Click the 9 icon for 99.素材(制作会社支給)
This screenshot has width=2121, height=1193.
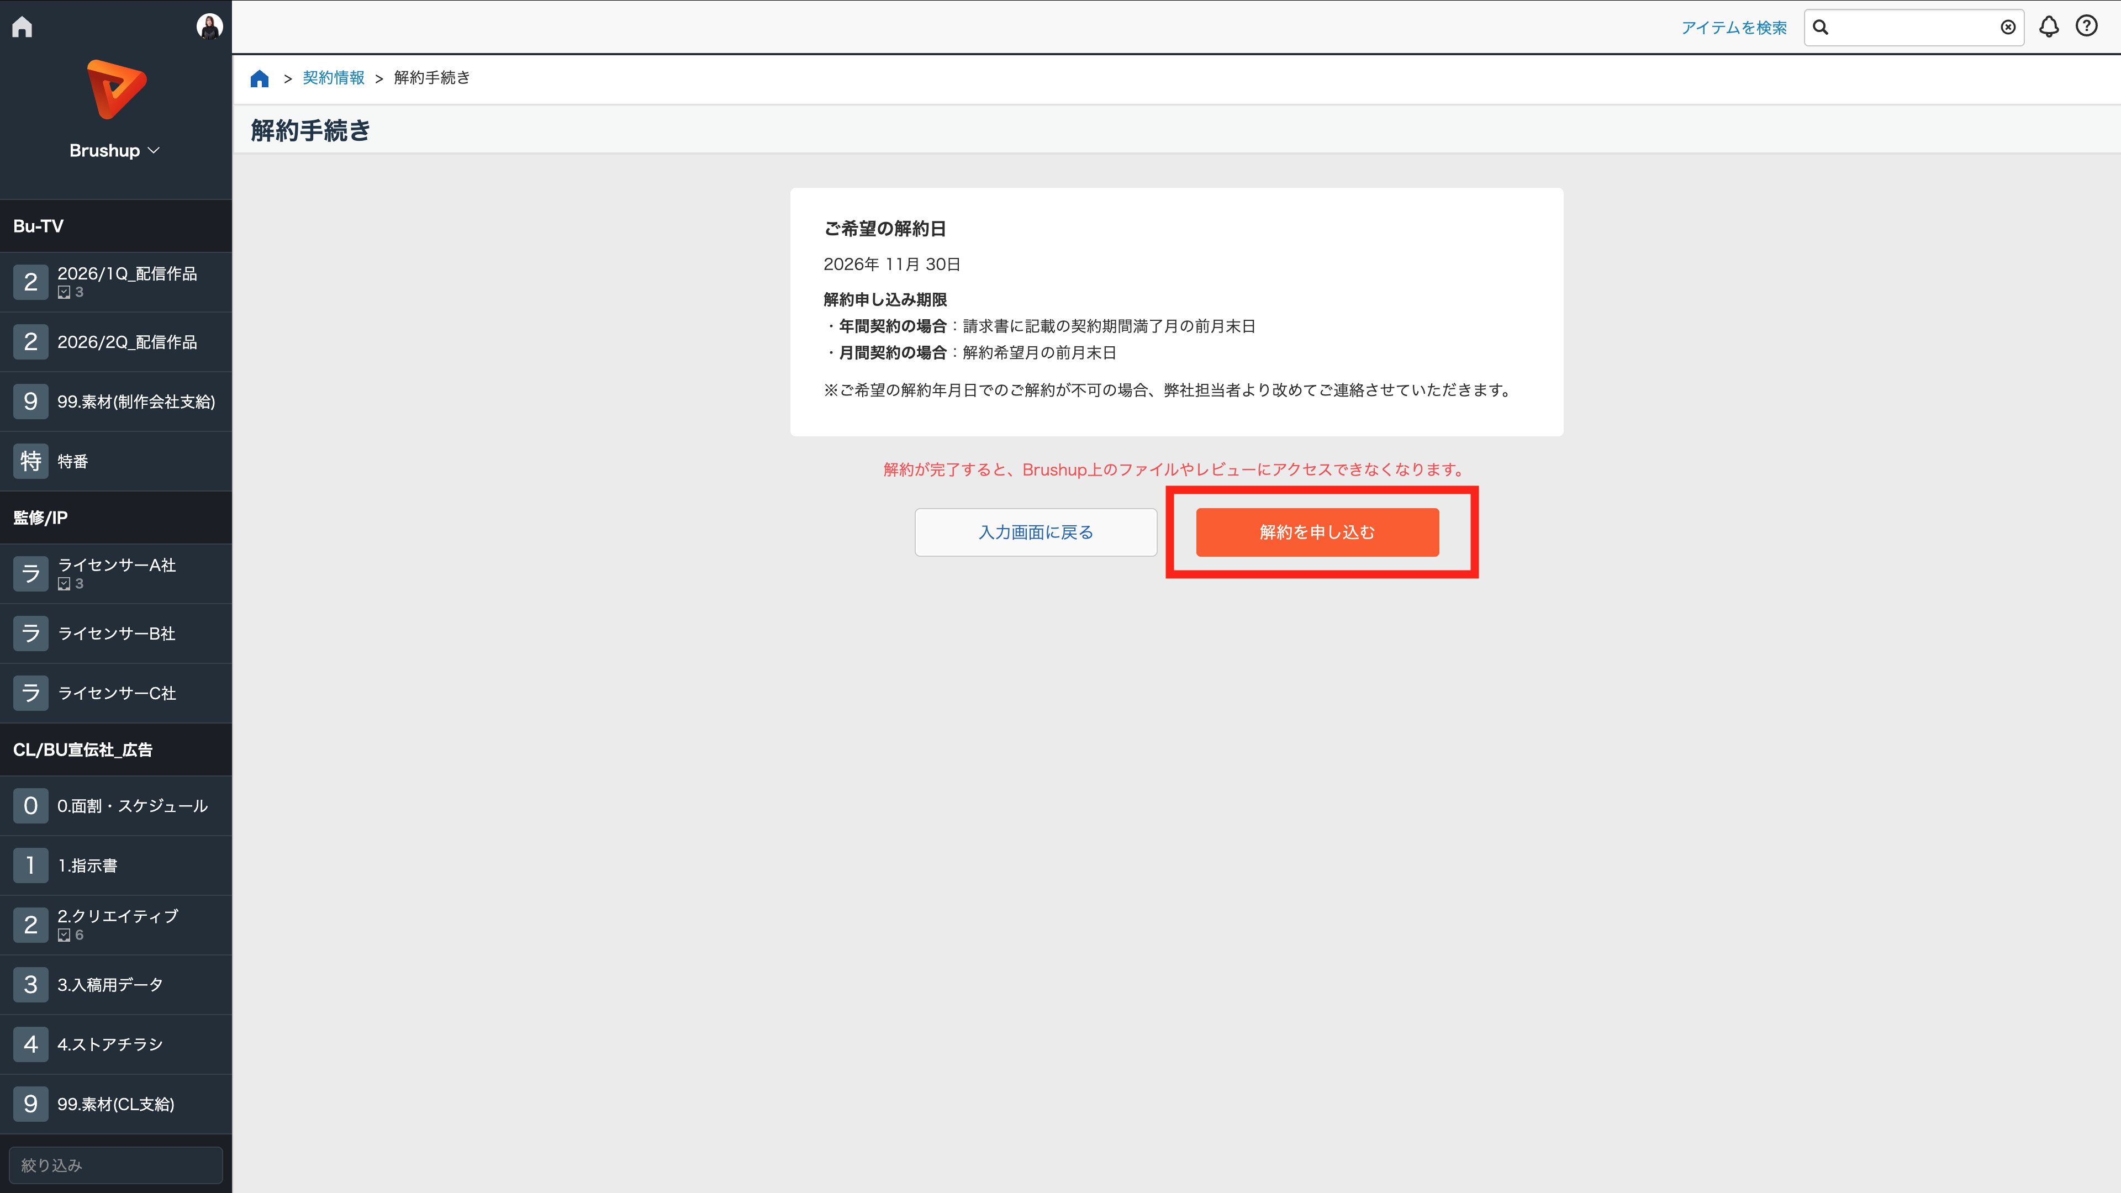pyautogui.click(x=30, y=402)
